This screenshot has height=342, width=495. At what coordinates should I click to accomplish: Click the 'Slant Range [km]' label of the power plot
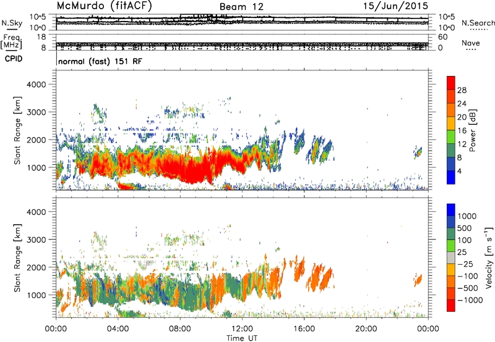click(17, 130)
